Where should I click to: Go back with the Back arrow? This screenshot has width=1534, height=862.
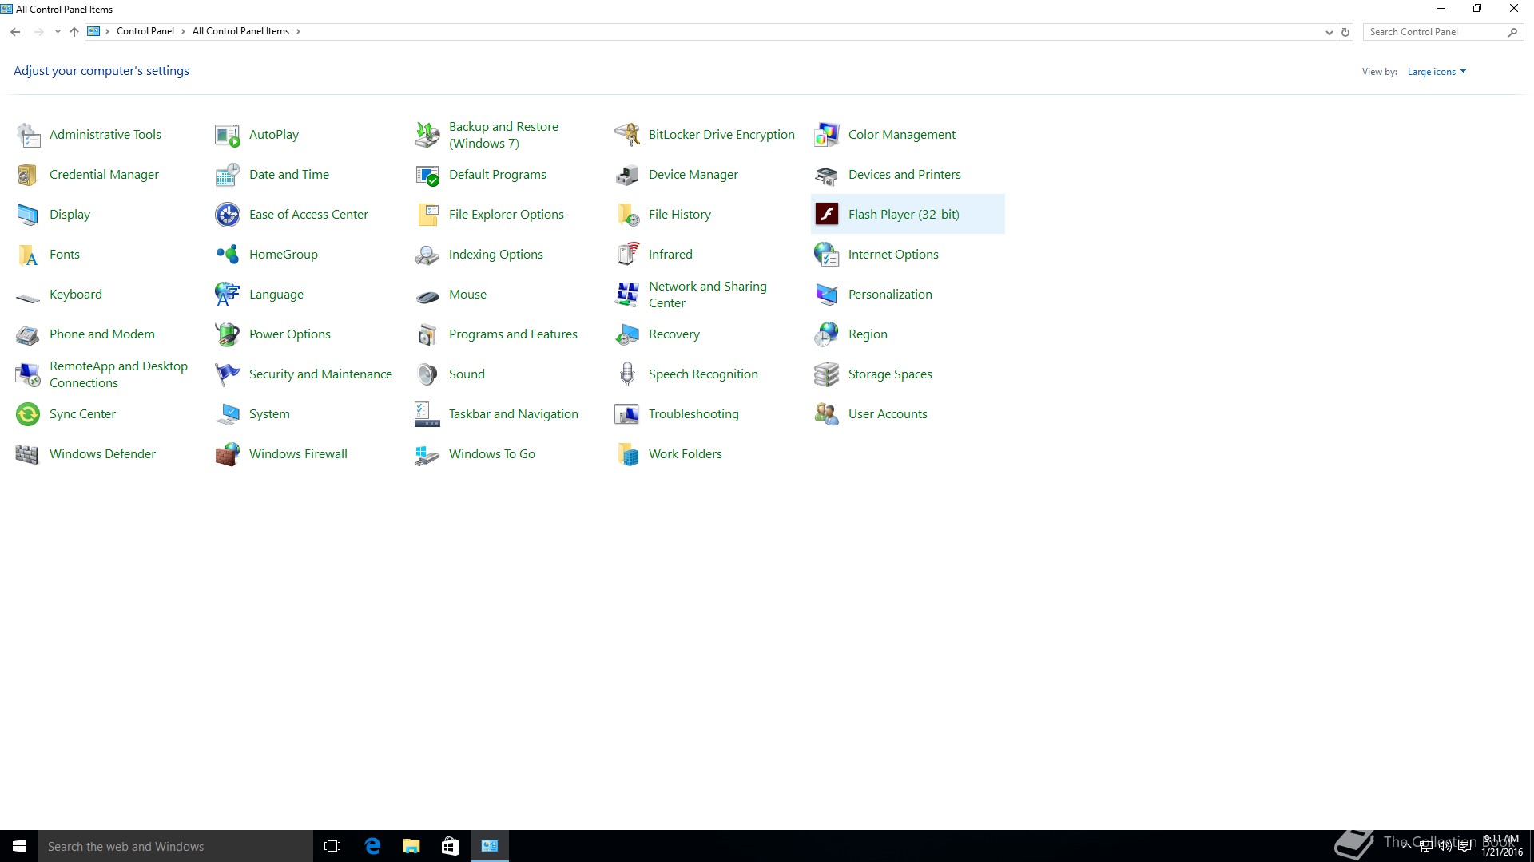[x=15, y=32]
